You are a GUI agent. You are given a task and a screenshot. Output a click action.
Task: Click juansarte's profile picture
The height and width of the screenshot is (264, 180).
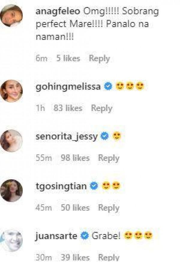coord(12,240)
